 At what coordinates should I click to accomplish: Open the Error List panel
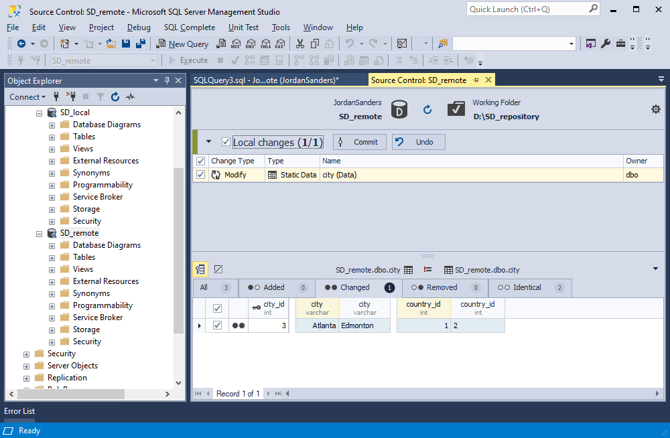click(19, 411)
